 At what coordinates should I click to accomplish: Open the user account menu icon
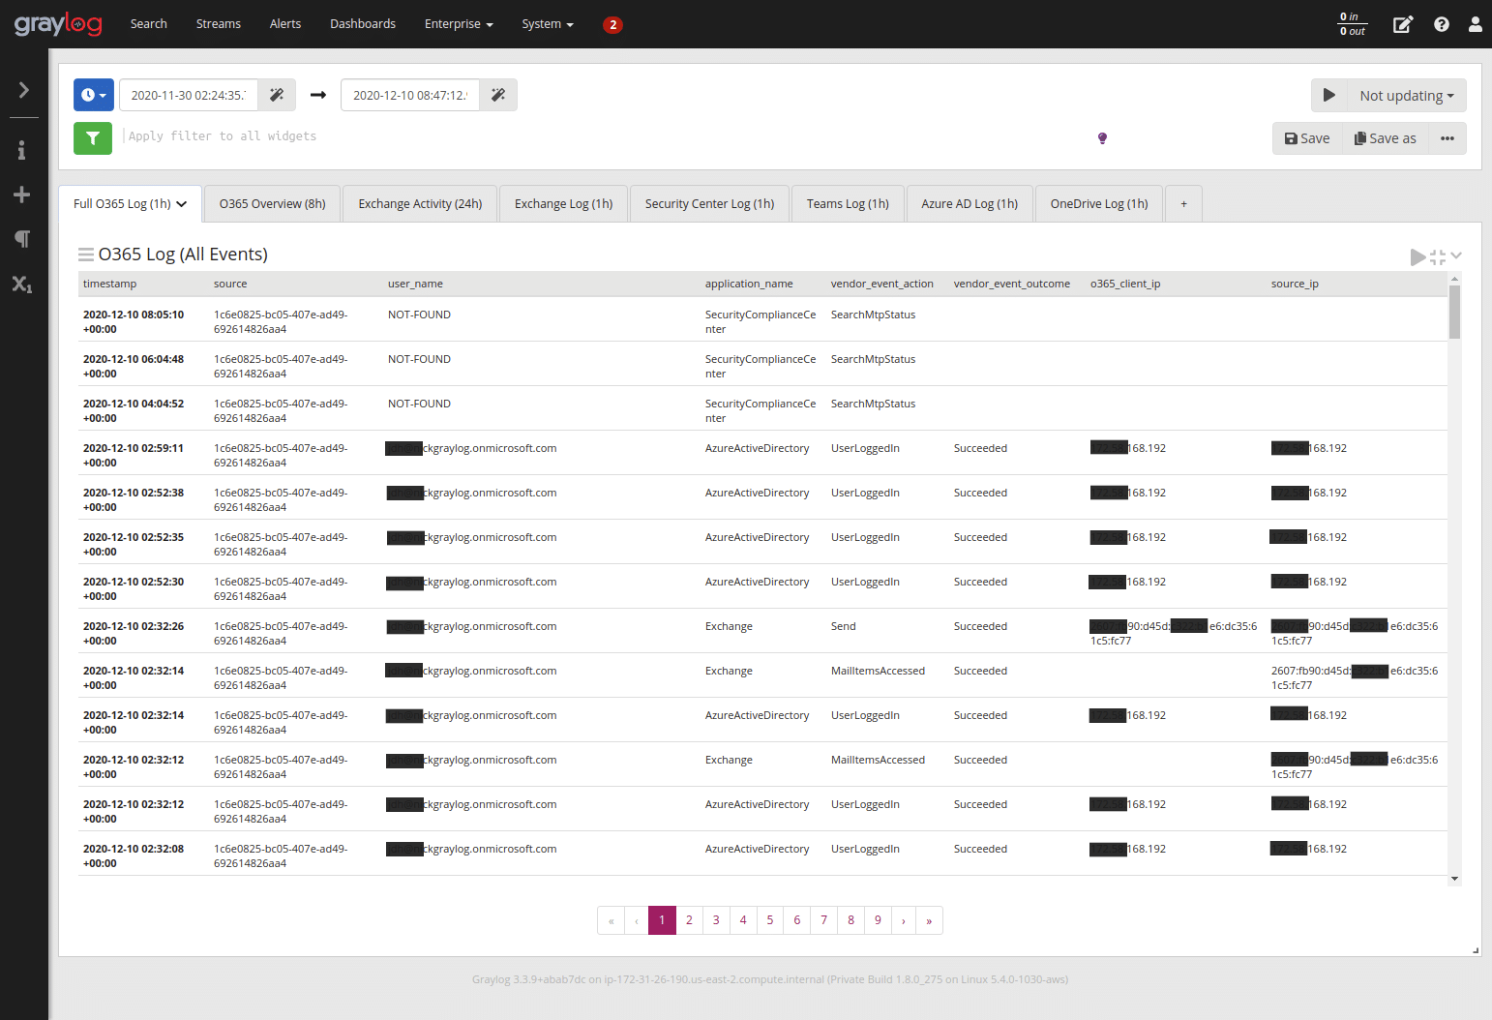(1475, 23)
